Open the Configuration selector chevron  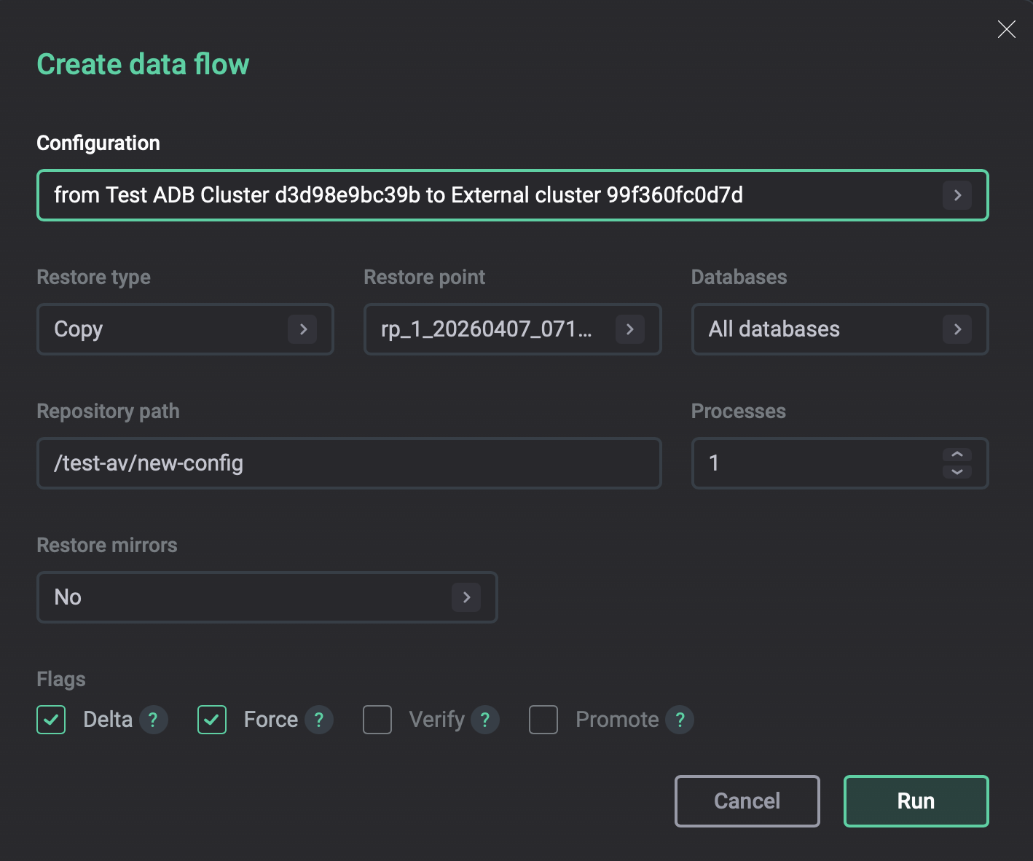point(957,195)
